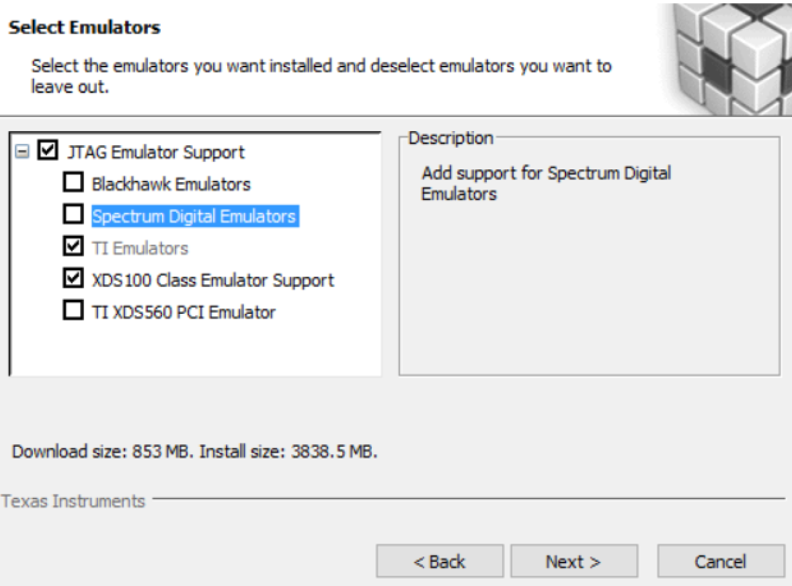Click the Select Emulators heading
The height and width of the screenshot is (586, 792).
pyautogui.click(x=84, y=28)
